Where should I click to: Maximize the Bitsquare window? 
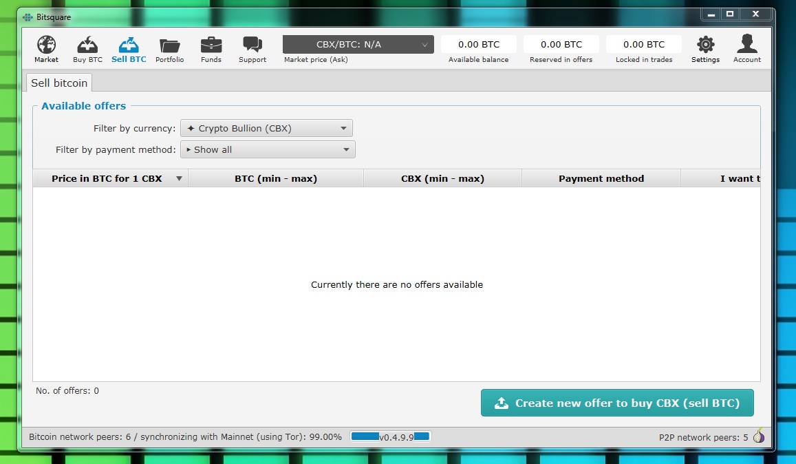[729, 14]
